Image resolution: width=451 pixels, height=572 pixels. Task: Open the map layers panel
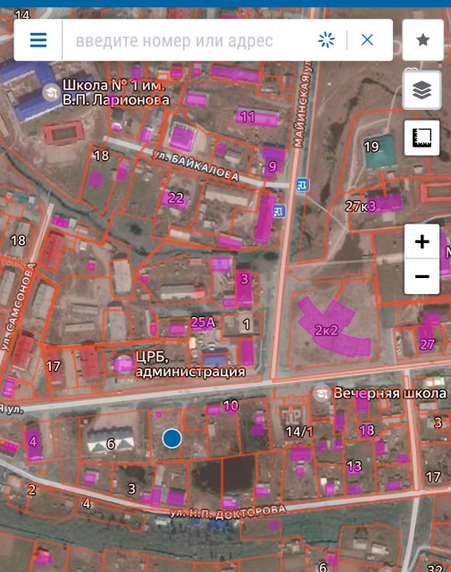click(422, 89)
